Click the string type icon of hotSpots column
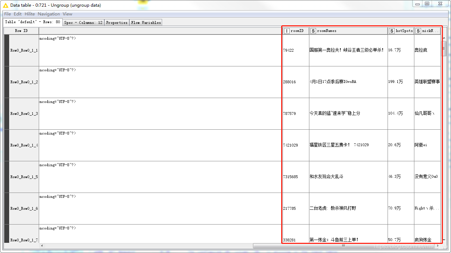451x253 pixels. point(392,31)
